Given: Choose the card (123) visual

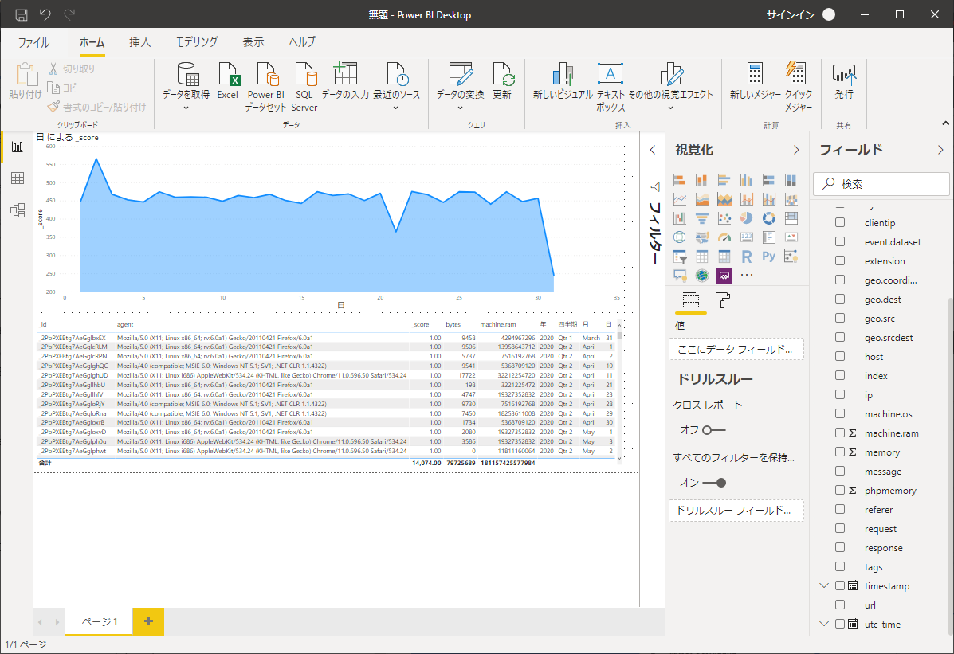Looking at the screenshot, I should tap(747, 237).
